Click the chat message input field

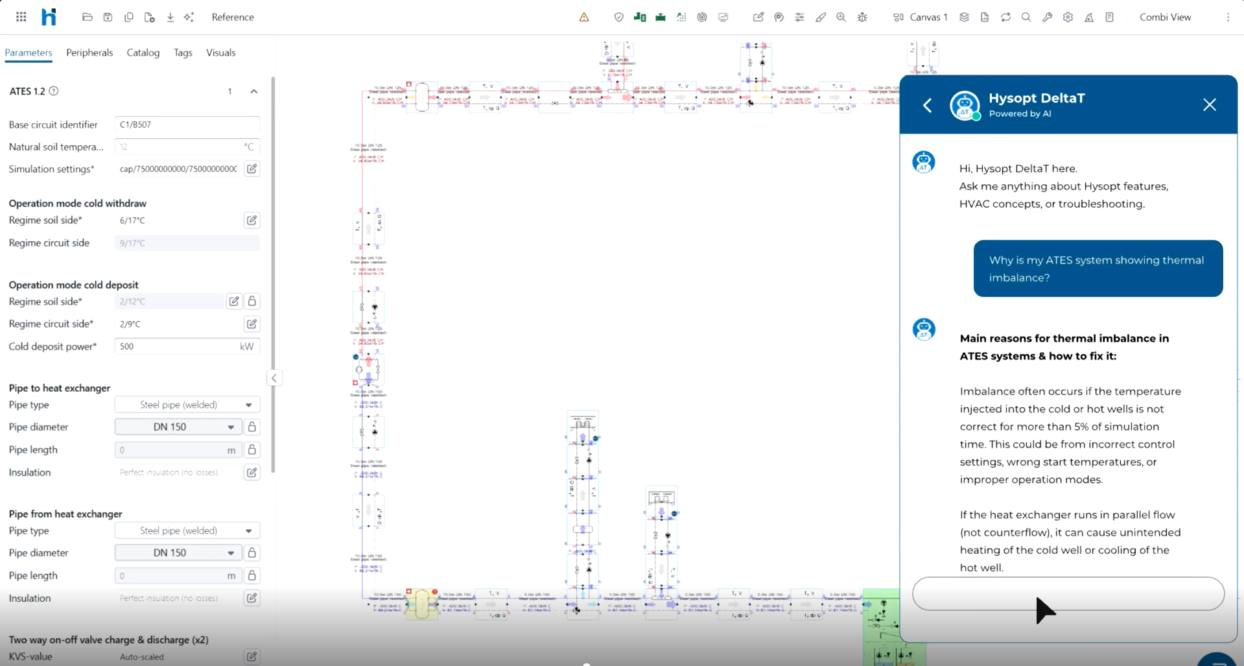1068,593
